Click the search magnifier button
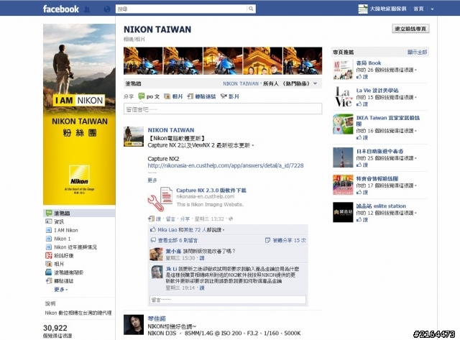 click(x=251, y=9)
